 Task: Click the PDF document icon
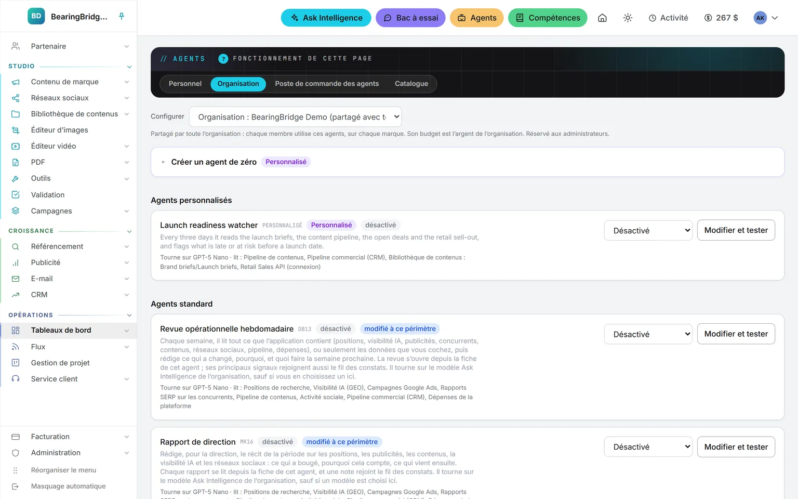point(16,162)
